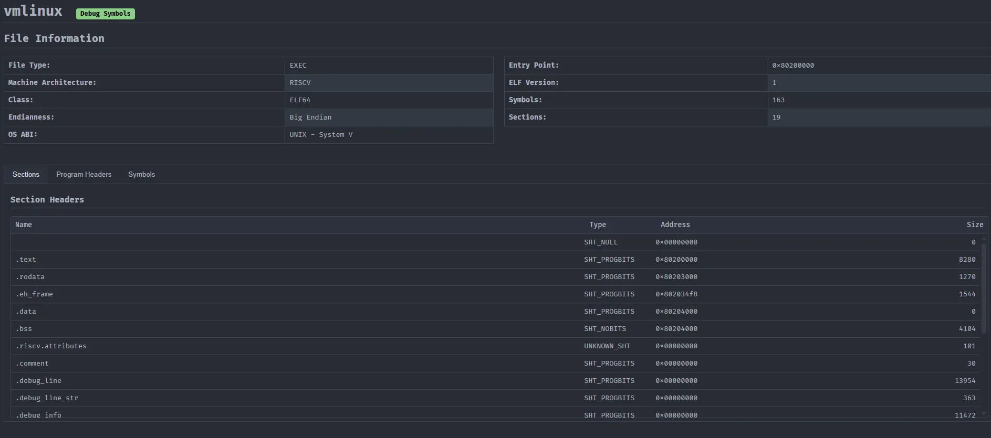Image resolution: width=991 pixels, height=438 pixels.
Task: Switch to the Program Headers tab
Action: [84, 175]
